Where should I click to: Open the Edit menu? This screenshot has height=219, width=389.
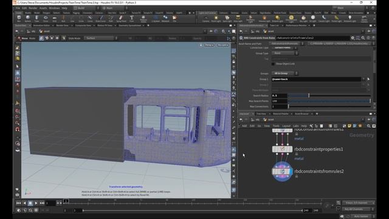[x=24, y=8]
